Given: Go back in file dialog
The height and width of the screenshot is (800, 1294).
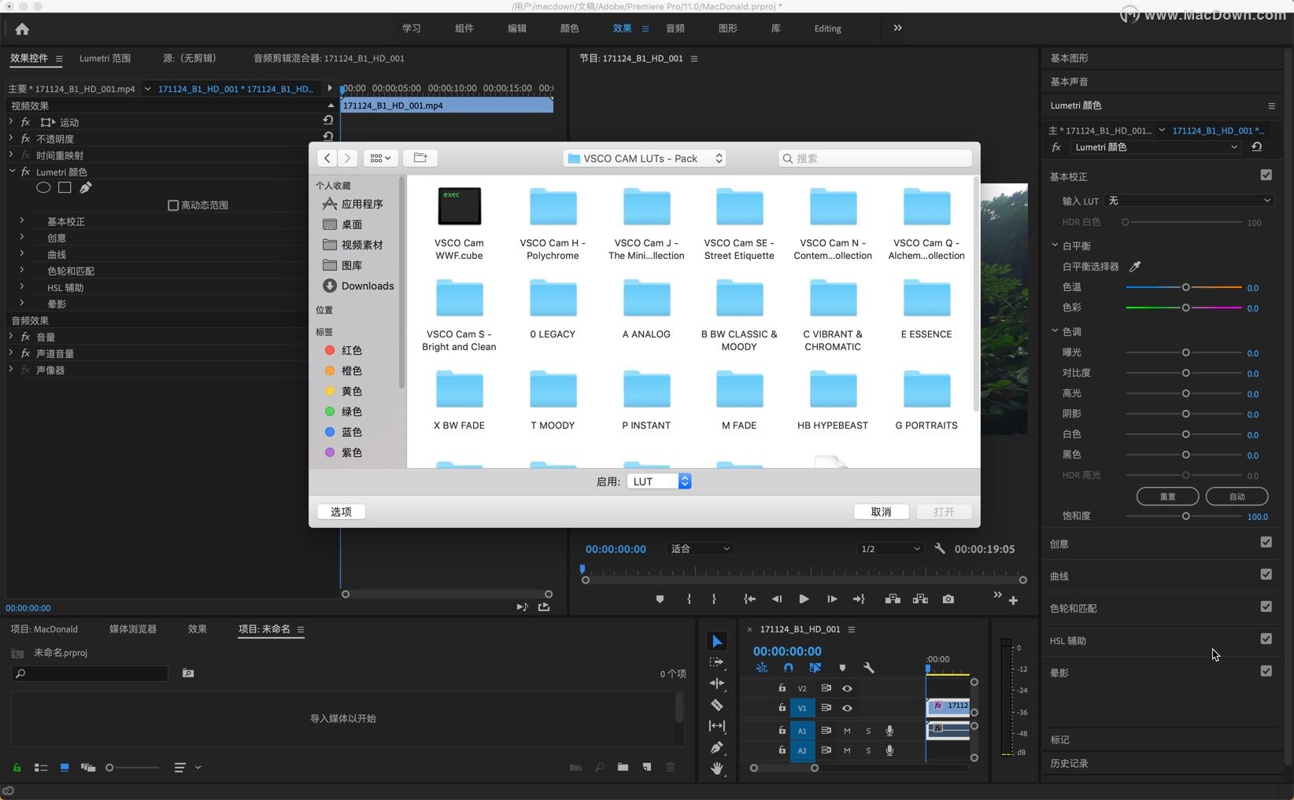Looking at the screenshot, I should tap(327, 158).
